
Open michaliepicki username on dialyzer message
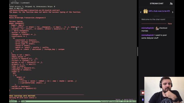147,35
